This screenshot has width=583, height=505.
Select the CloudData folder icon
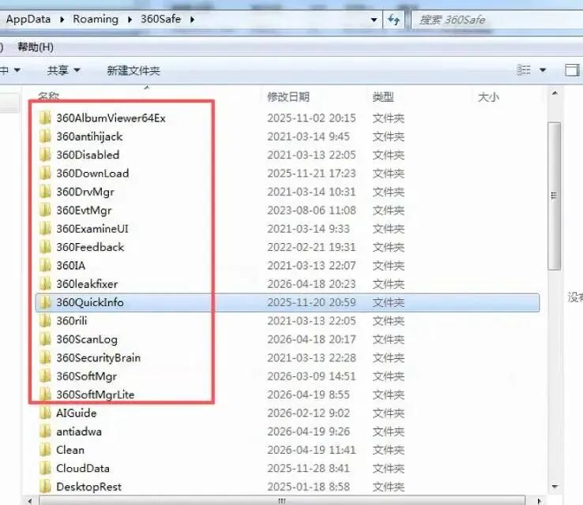(x=45, y=468)
